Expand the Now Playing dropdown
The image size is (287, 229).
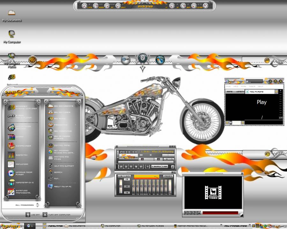click(276, 92)
